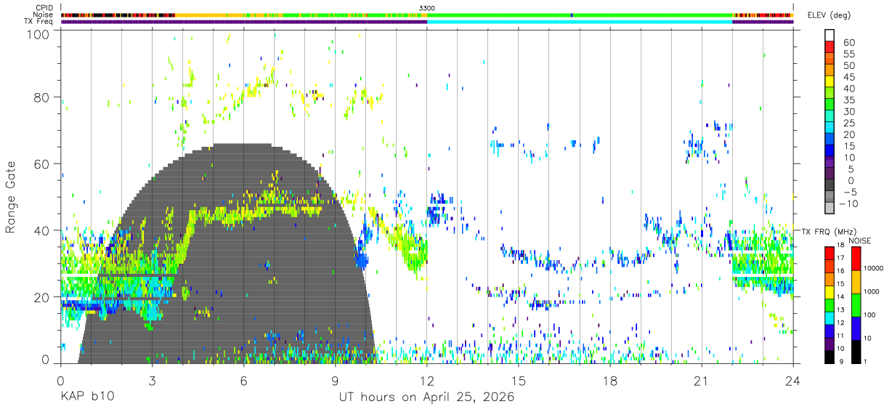Select the red 17–18 MHz TX FRQ swatch
This screenshot has height=412, width=892.
pos(830,251)
